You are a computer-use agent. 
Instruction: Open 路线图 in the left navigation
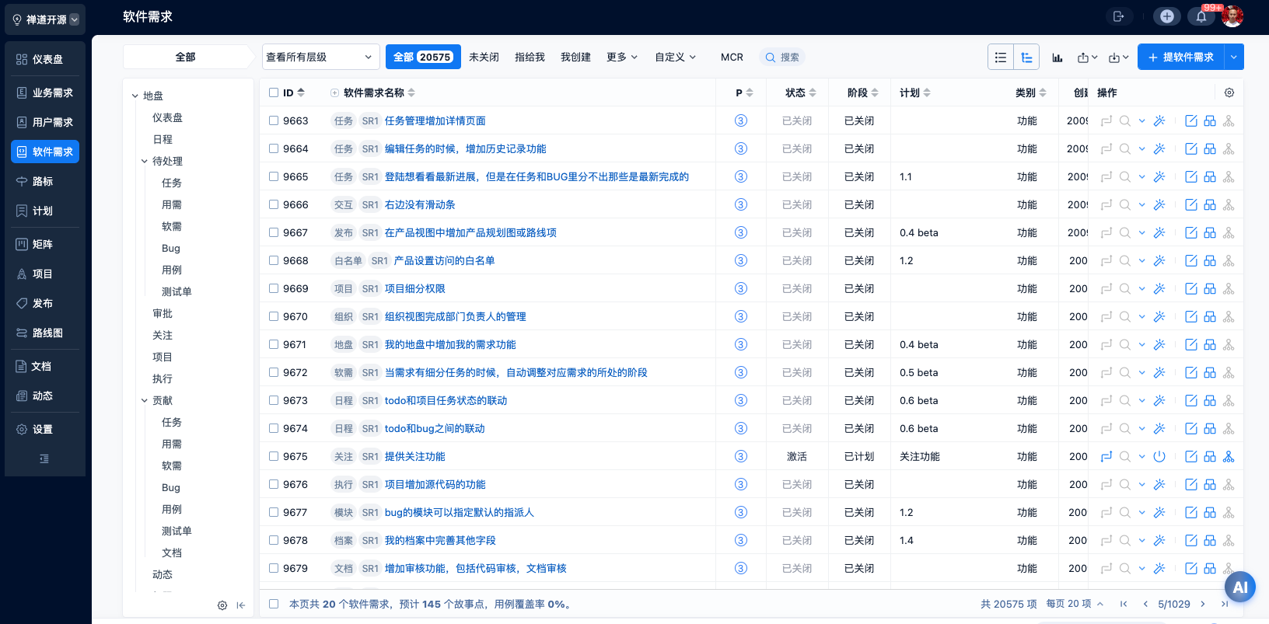point(47,333)
